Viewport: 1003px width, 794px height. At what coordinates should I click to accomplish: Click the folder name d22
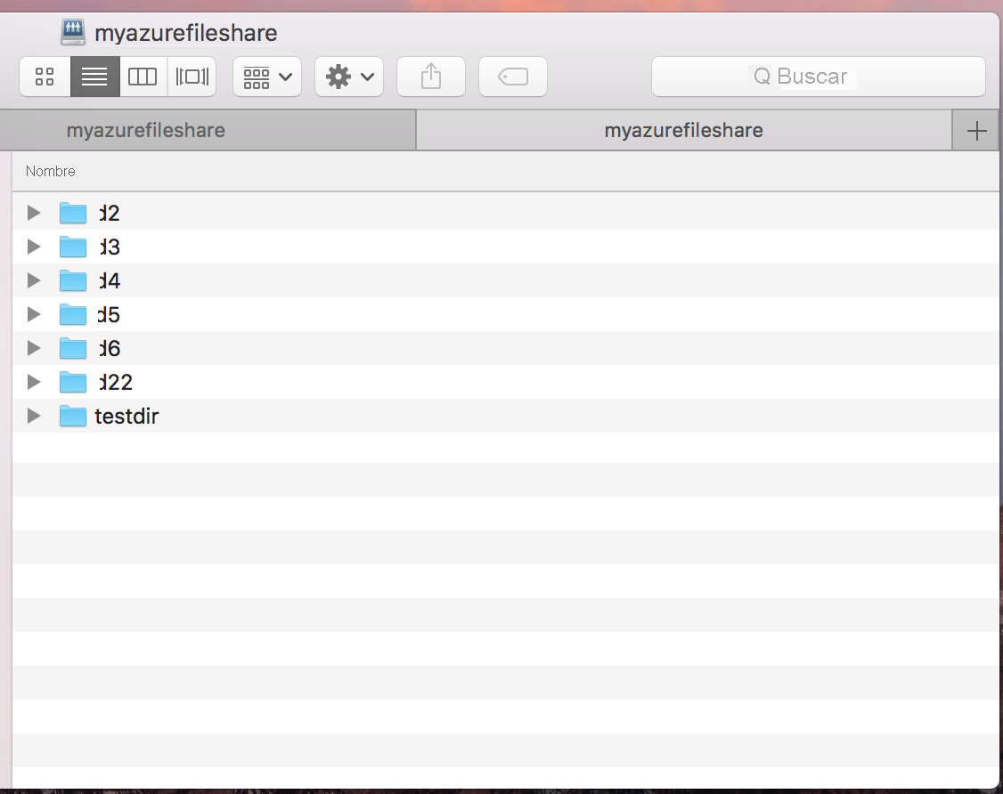click(115, 382)
